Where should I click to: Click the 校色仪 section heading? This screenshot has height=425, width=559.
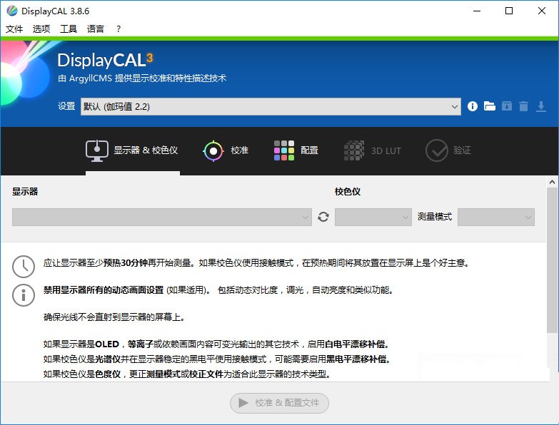point(348,192)
